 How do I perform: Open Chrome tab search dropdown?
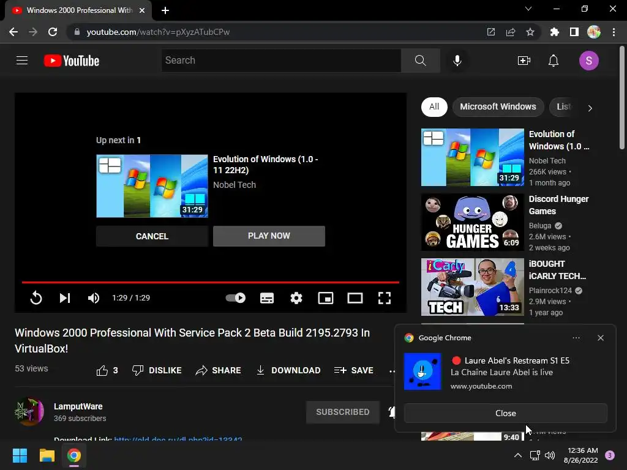[528, 9]
